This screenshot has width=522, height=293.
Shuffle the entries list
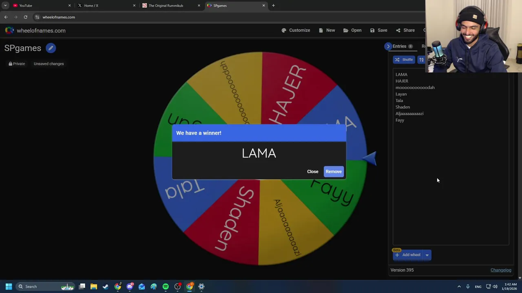point(404,60)
